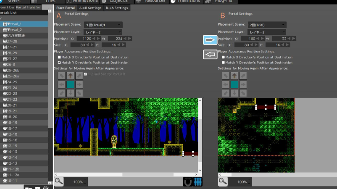The image size is (337, 189).
Task: Select down move direction for Portal B
Action: (234, 93)
